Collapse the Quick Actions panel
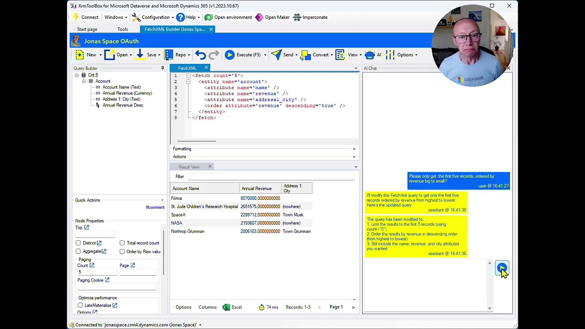585x329 pixels. [x=162, y=200]
